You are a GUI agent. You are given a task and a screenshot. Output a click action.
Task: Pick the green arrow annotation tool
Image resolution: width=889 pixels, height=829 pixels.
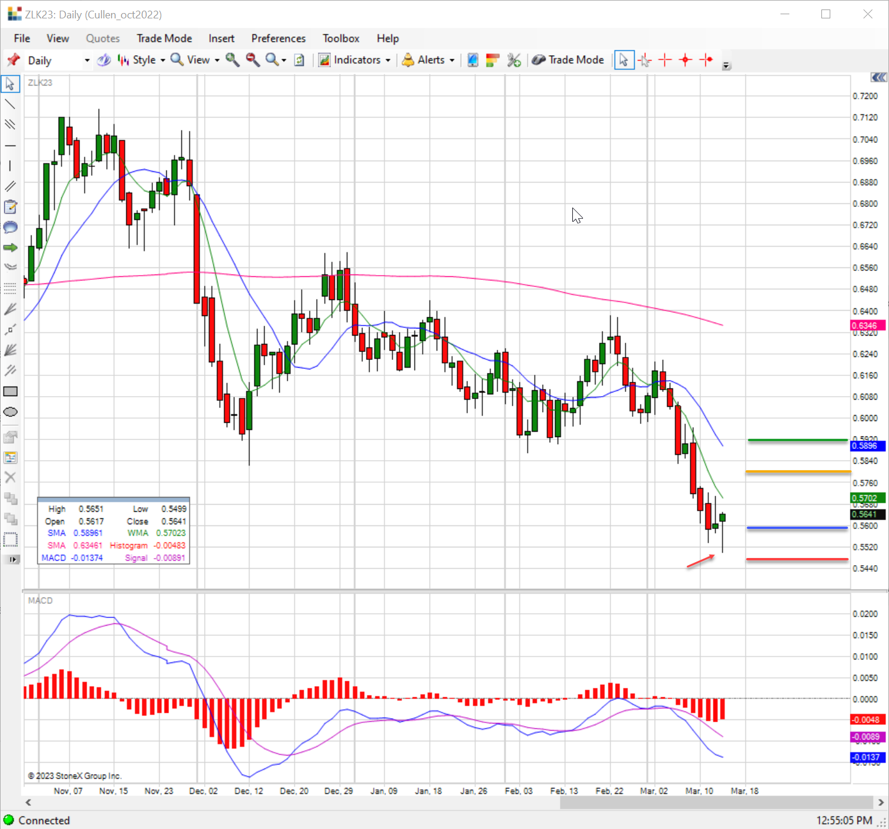click(x=10, y=247)
